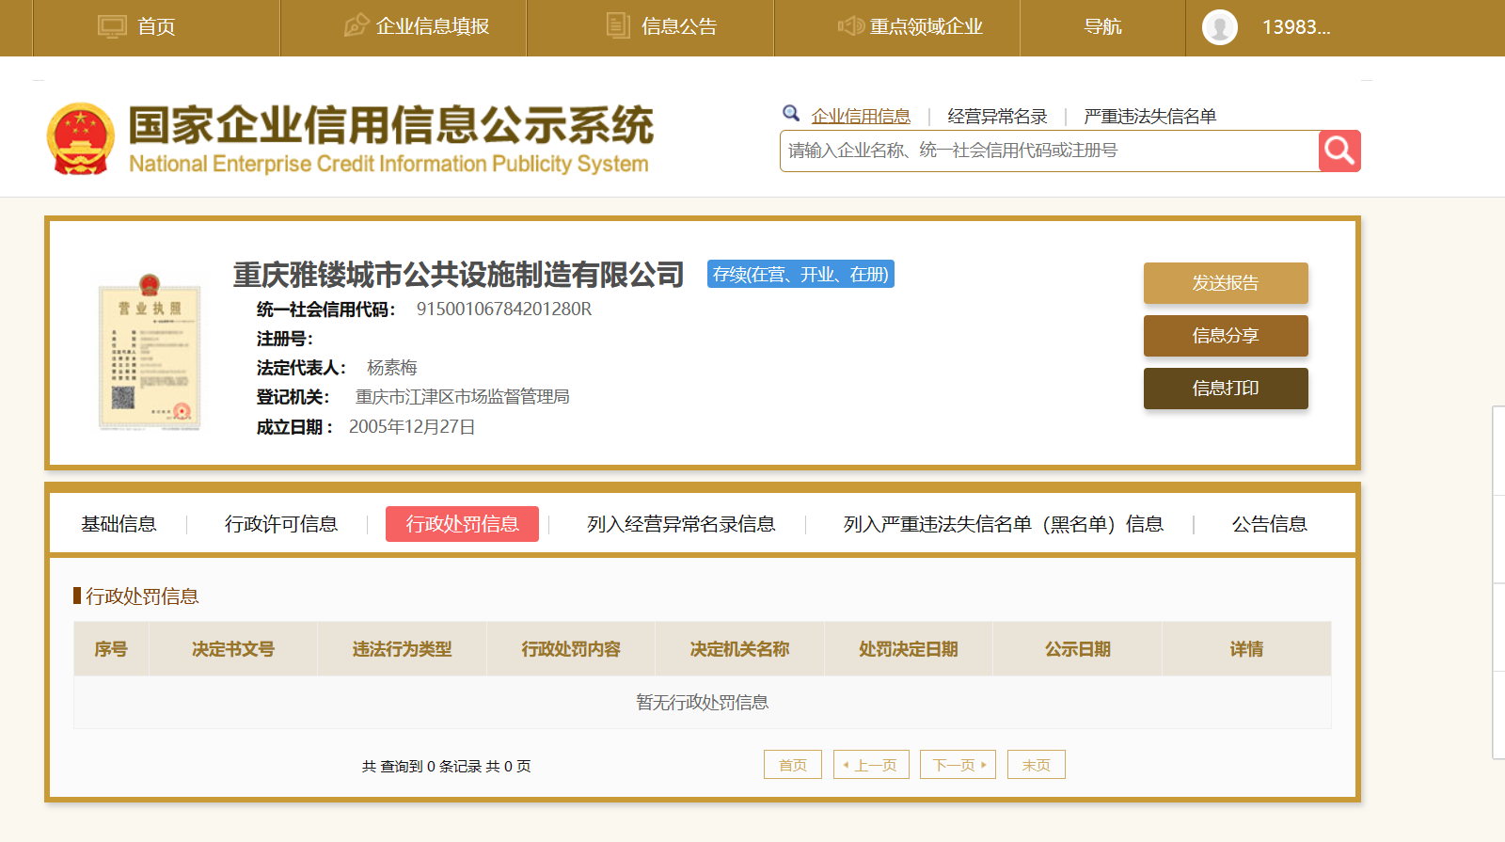The width and height of the screenshot is (1505, 842).
Task: Switch to 公告信息 tab
Action: pos(1270,524)
